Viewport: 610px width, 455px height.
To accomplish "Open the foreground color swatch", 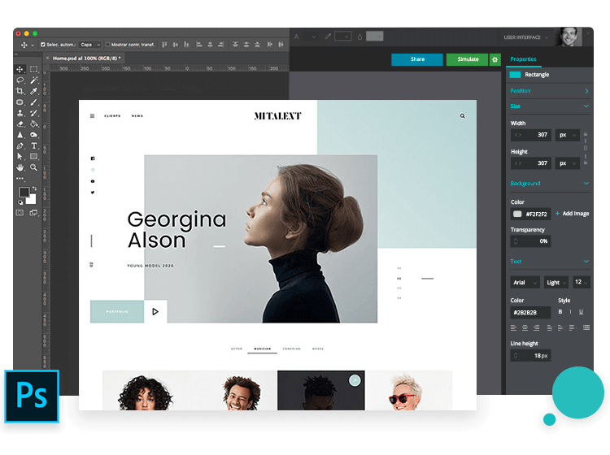I will point(24,192).
